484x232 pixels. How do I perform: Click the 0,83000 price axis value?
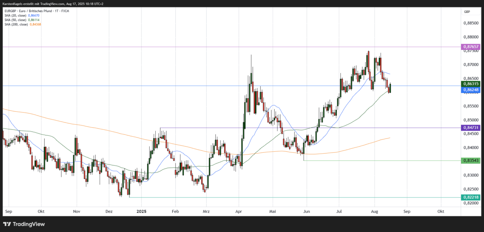[471, 175]
